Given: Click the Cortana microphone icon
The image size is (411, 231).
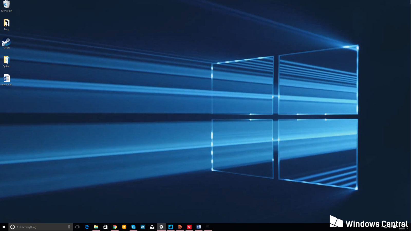Looking at the screenshot, I should [x=69, y=227].
